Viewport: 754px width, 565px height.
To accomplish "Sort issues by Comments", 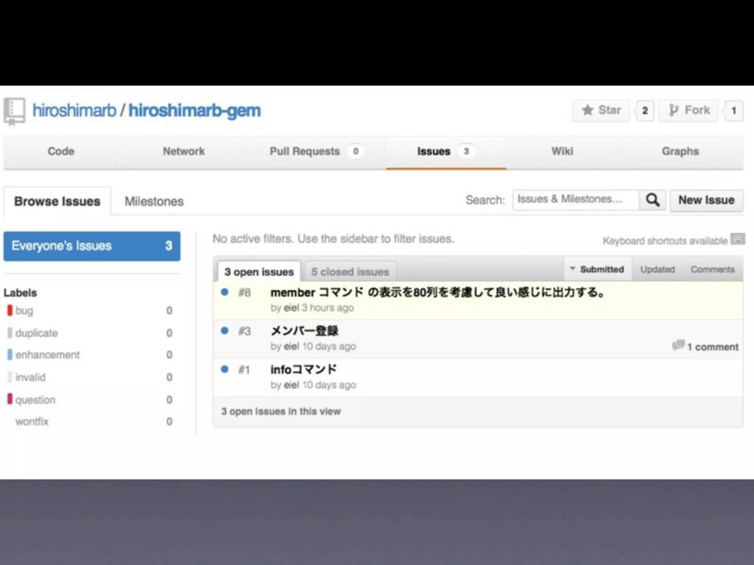I will (x=712, y=269).
